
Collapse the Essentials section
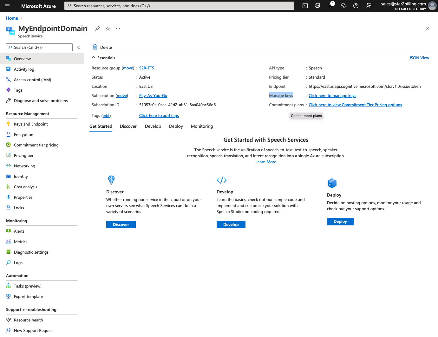[x=94, y=58]
